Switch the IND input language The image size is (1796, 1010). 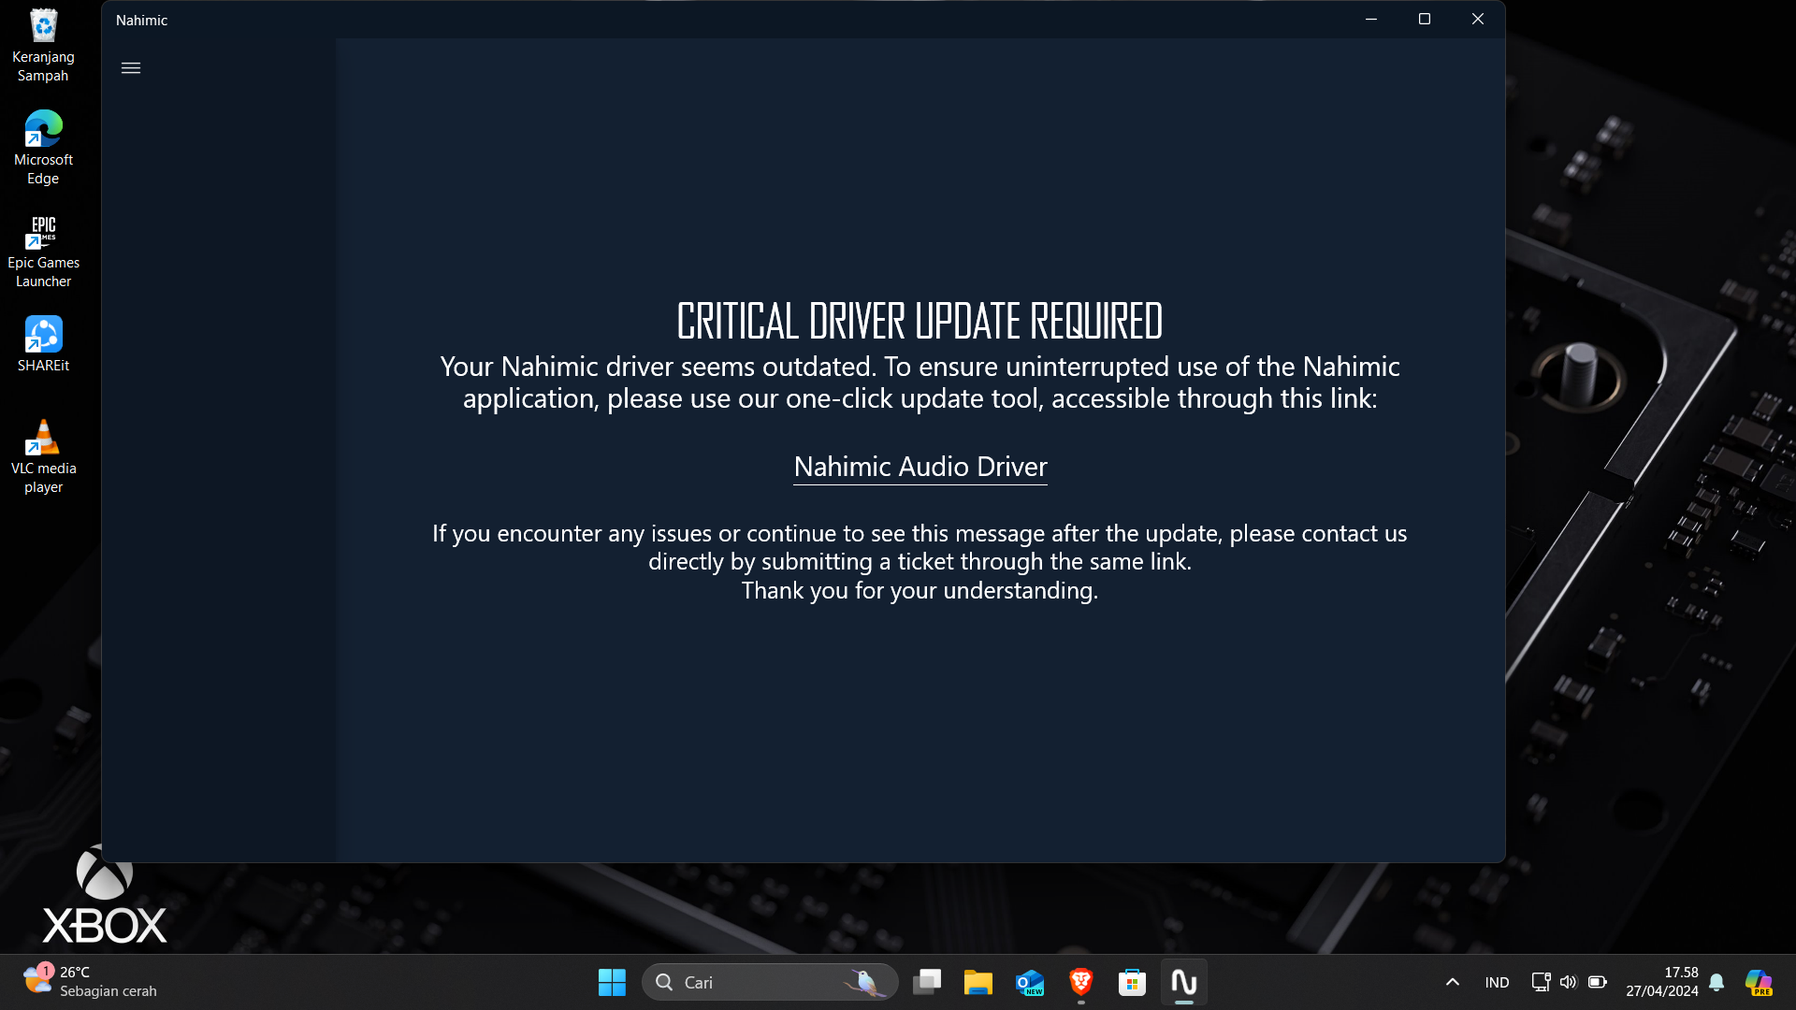click(1497, 982)
